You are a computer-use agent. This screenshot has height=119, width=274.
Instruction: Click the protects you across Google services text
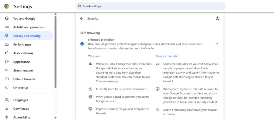click(123, 99)
